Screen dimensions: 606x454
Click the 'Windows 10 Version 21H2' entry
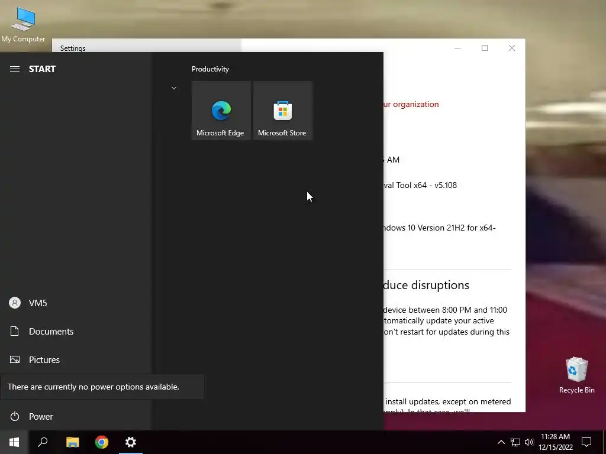tap(440, 228)
